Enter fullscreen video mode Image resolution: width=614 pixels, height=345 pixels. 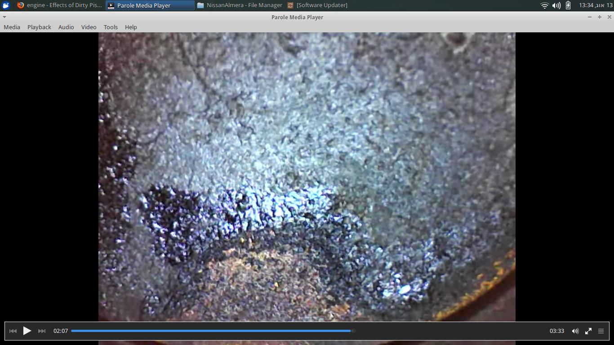coord(588,331)
